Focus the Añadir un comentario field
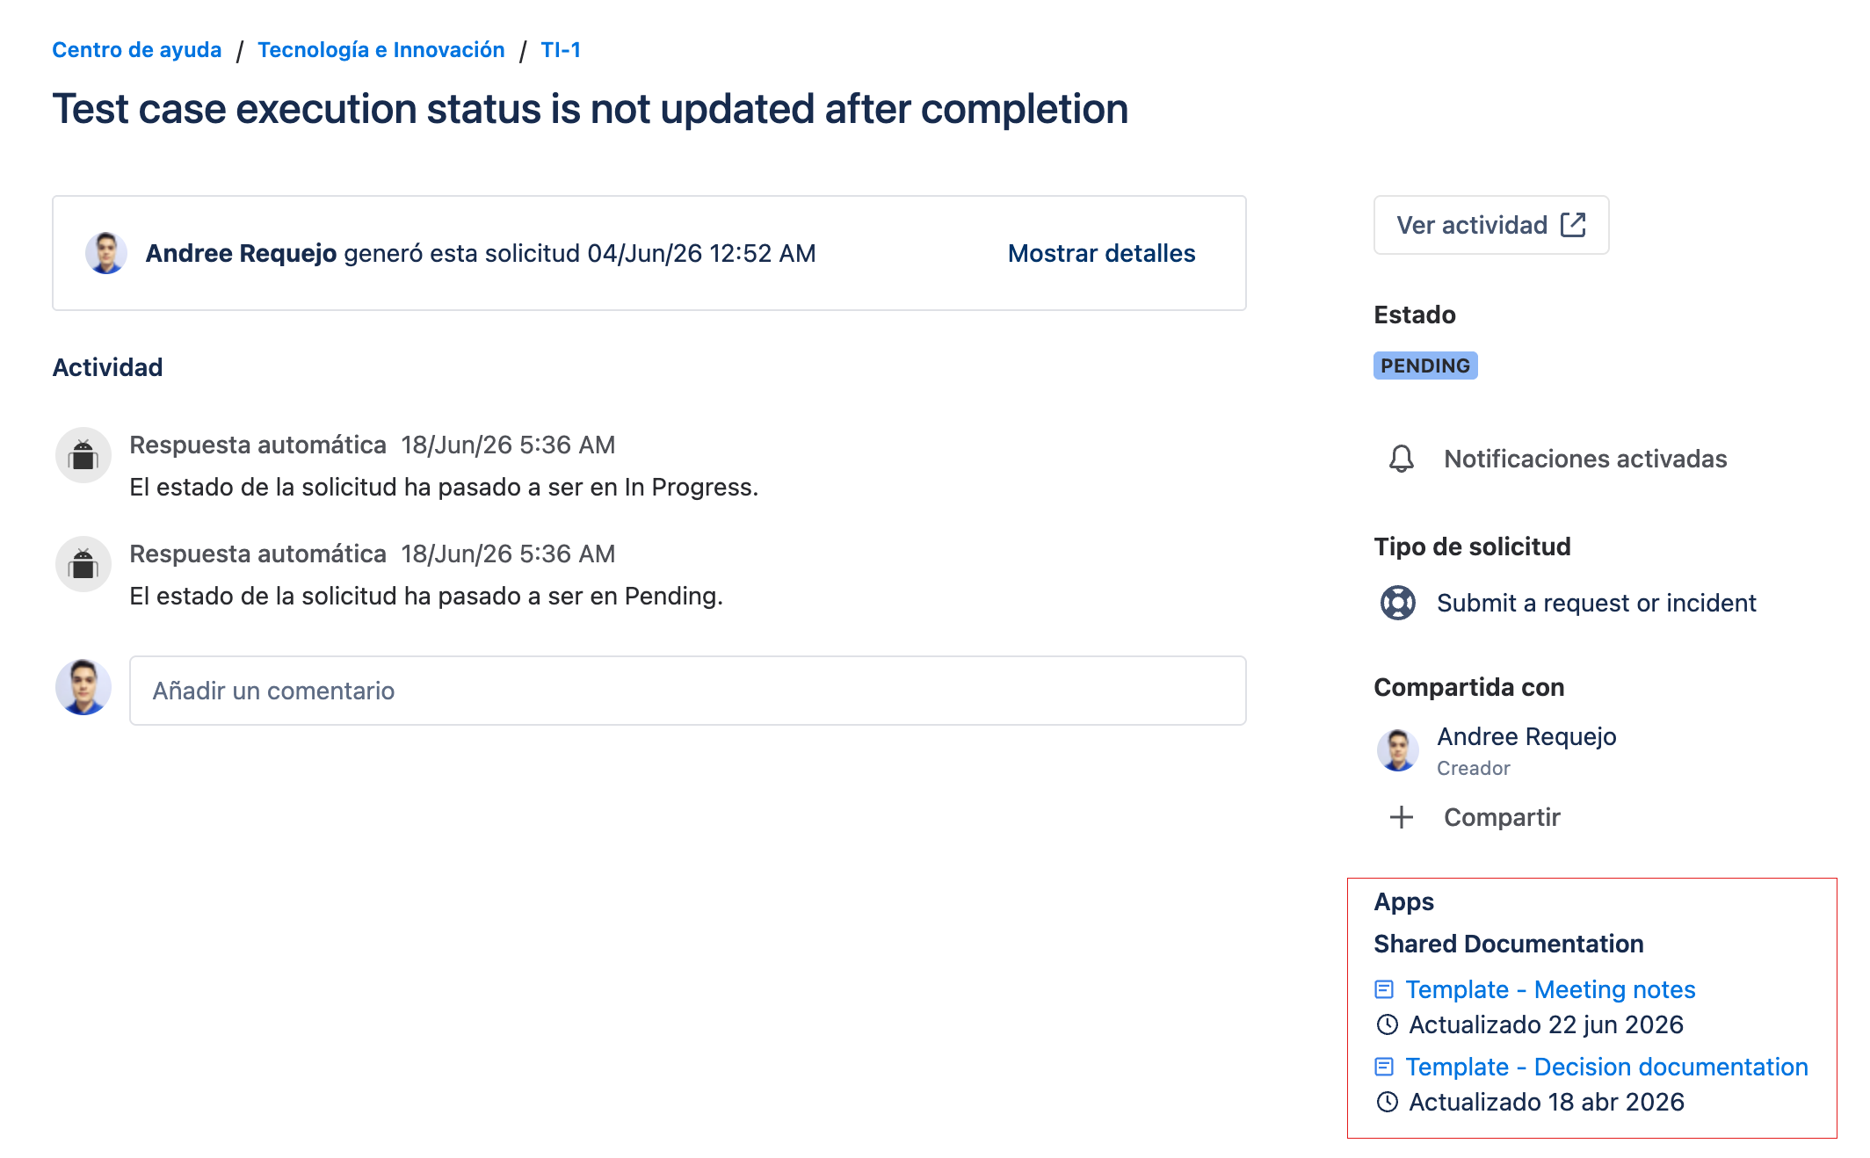The image size is (1870, 1158). point(688,691)
